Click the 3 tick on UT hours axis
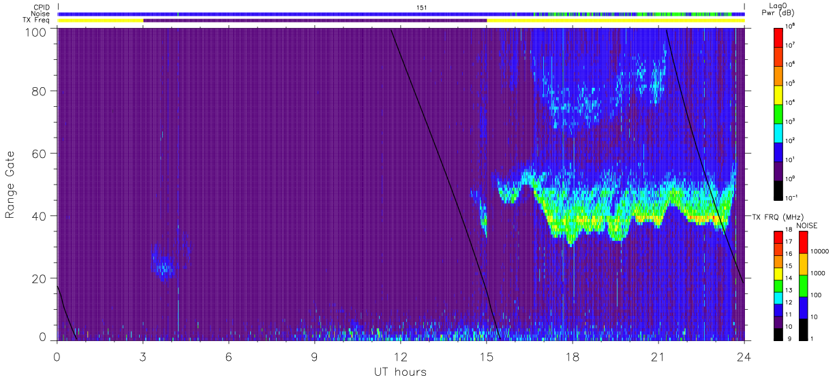The image size is (837, 386). 143,356
